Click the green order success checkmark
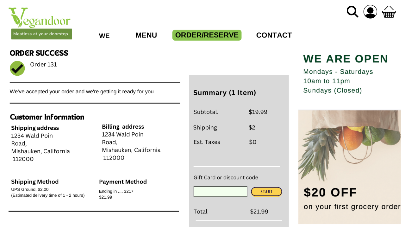405x227 pixels. (17, 68)
